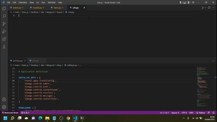Screen dimensions: 217x122
Task: Open problems errors and warnings indicator
Action: pyautogui.click(x=25, y=113)
